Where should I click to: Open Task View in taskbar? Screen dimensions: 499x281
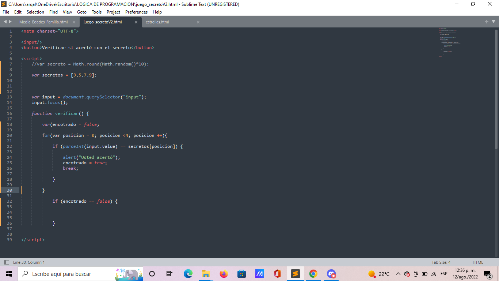click(x=169, y=274)
